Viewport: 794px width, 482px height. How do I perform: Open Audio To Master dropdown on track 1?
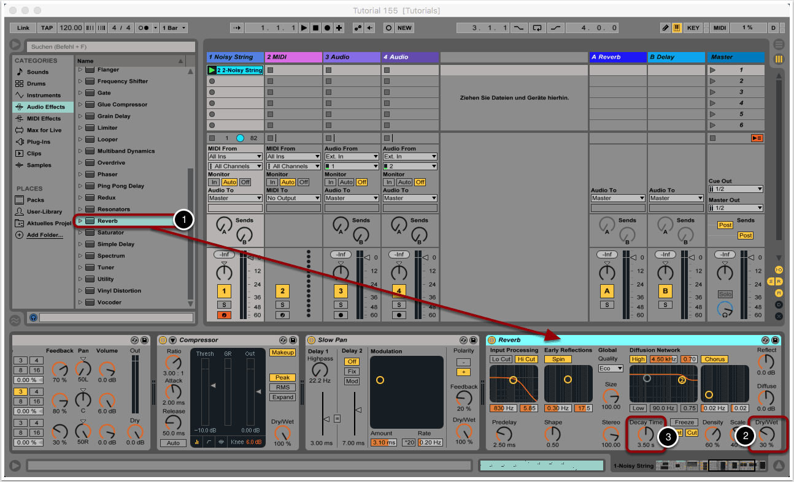pyautogui.click(x=234, y=198)
